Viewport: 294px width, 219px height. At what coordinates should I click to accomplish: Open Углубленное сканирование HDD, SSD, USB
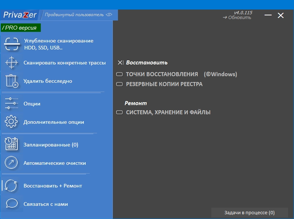[x=59, y=44]
